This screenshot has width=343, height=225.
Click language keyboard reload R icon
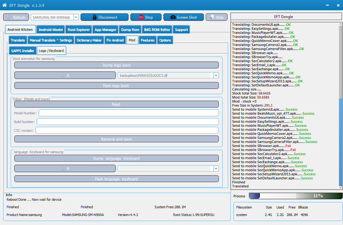(63, 169)
